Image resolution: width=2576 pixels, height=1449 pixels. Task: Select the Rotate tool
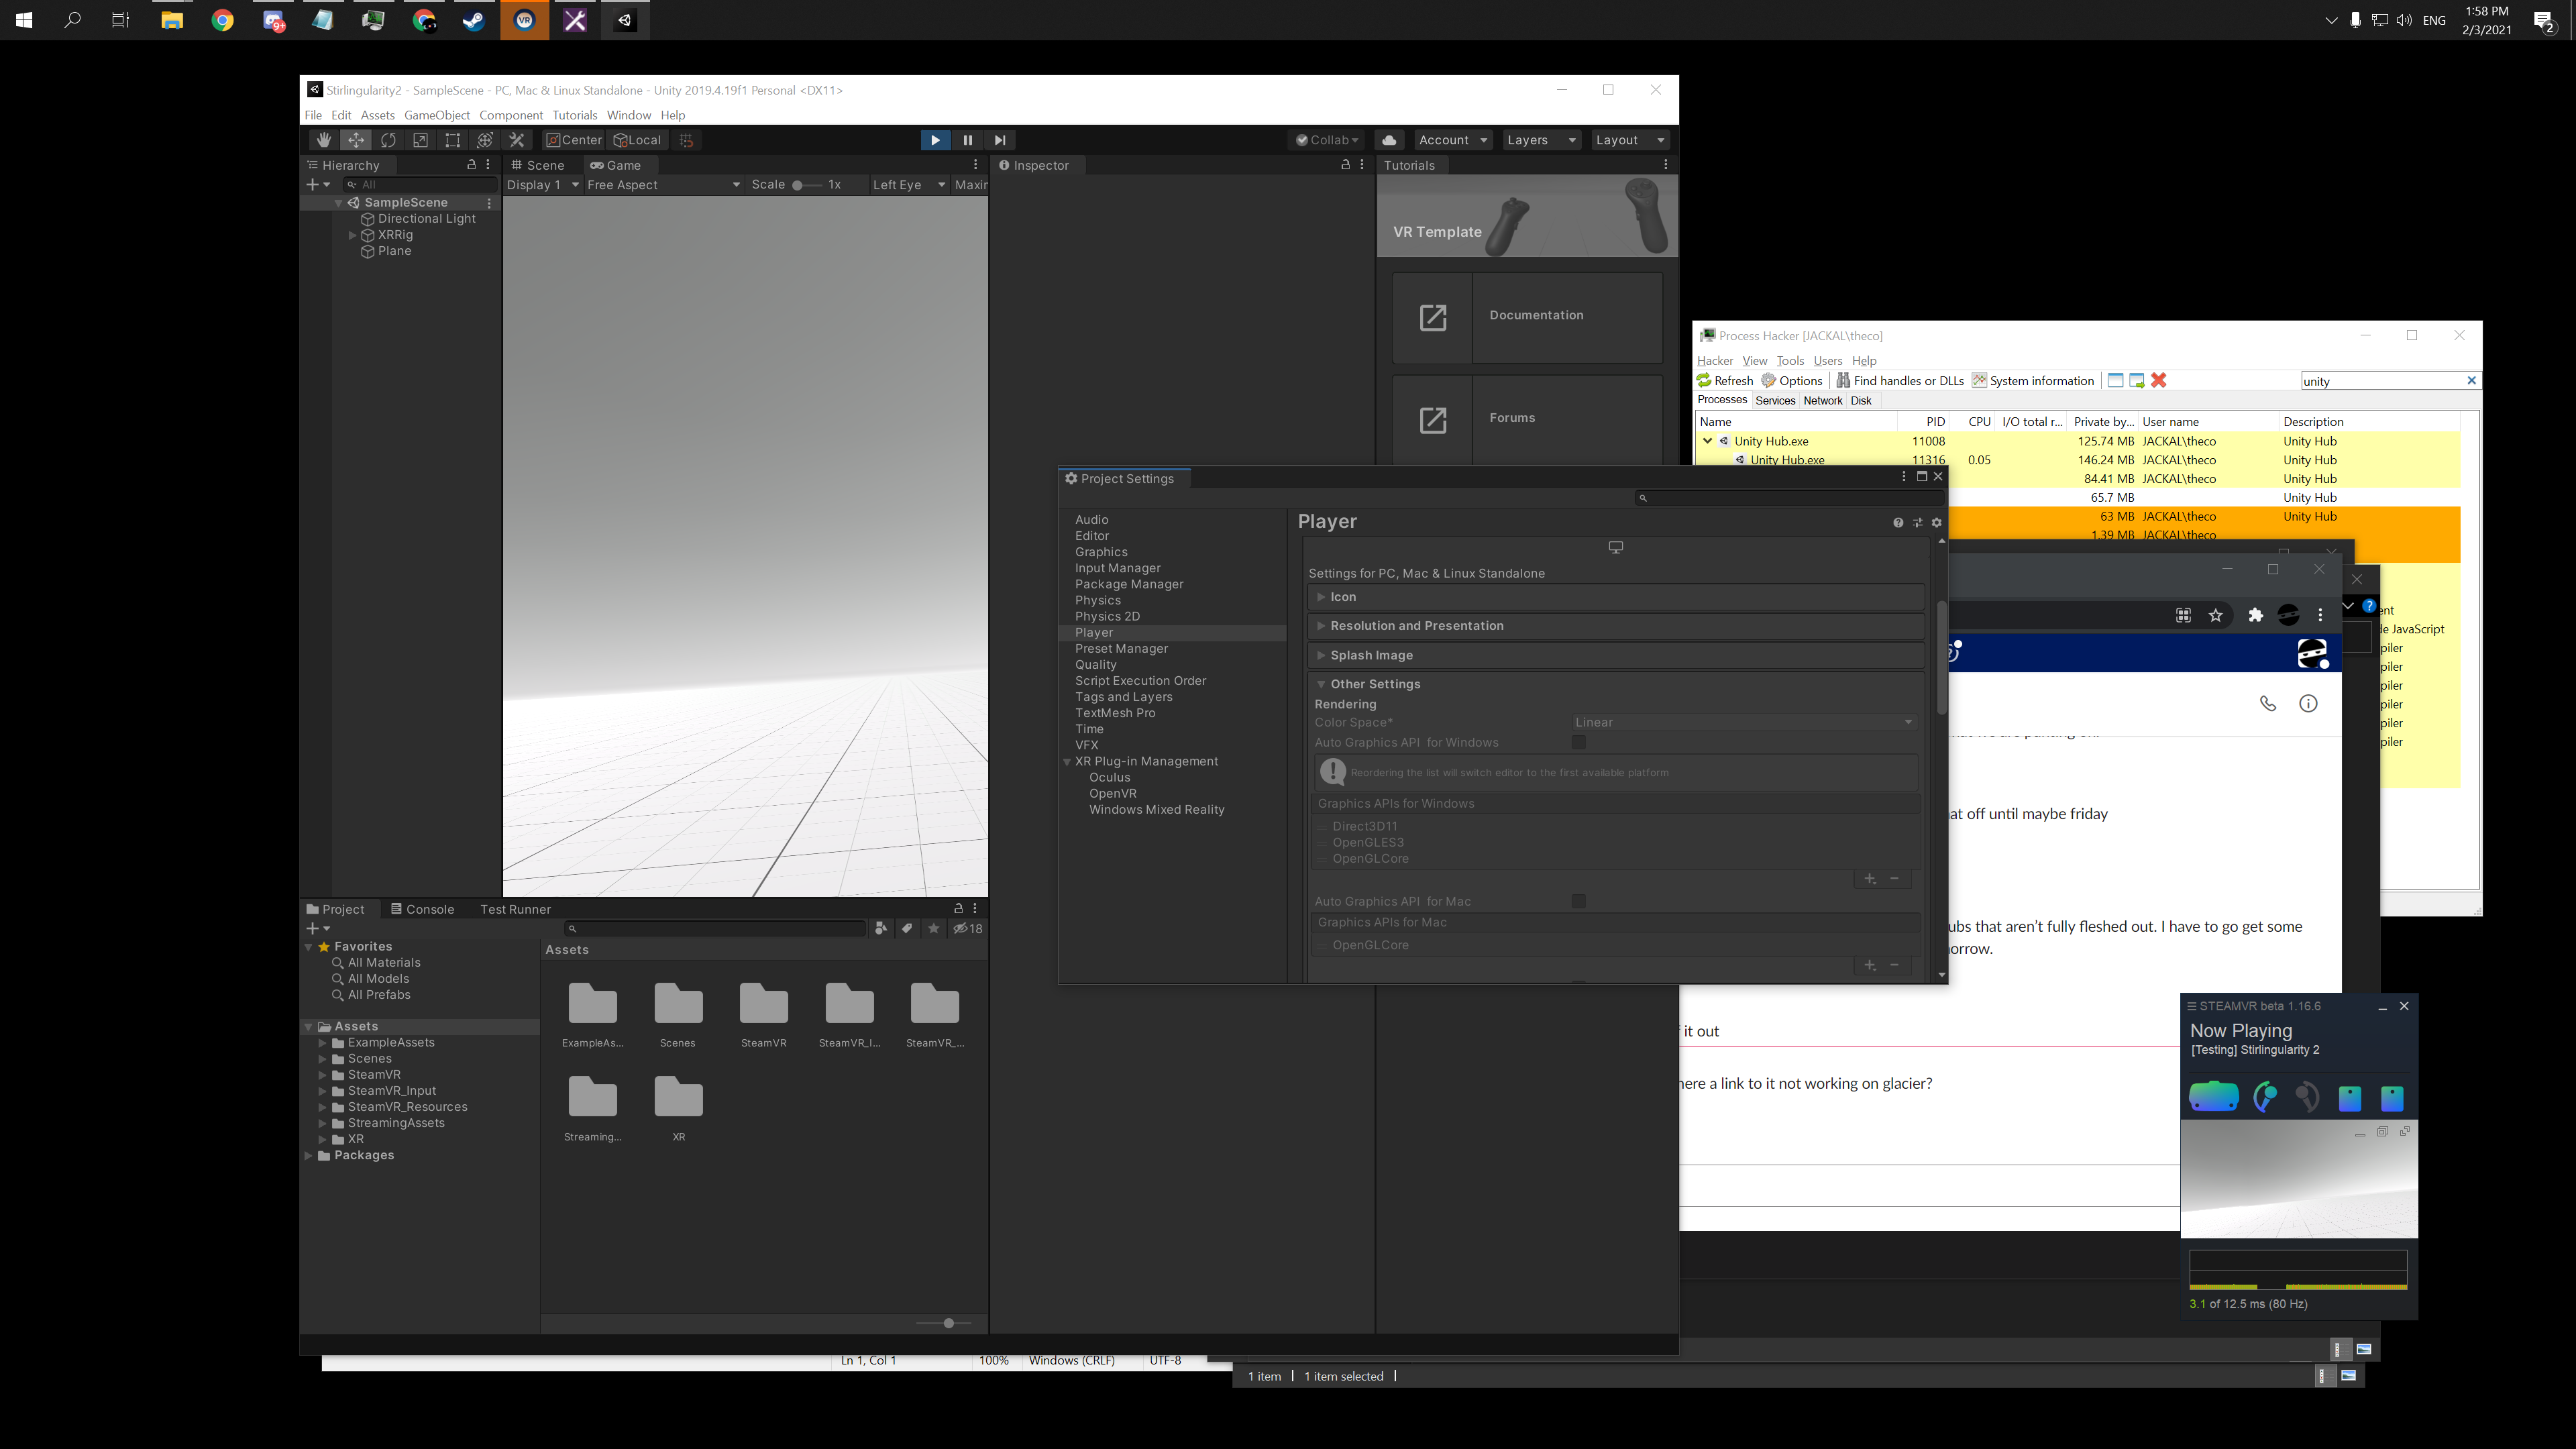tap(388, 140)
